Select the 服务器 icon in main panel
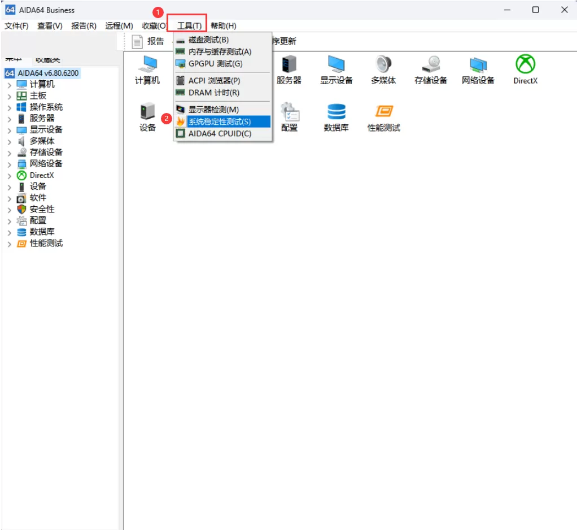 pos(290,69)
